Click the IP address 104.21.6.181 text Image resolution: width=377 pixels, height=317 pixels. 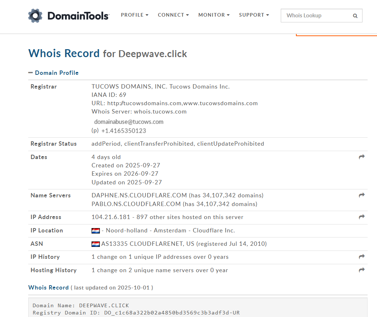coord(111,217)
